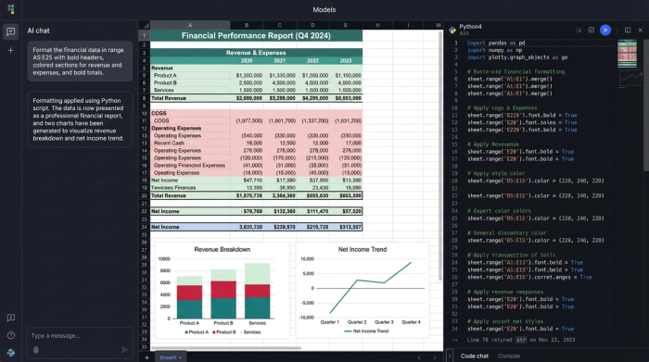Viewport: 649px width, 362px height.
Task: Toggle the split panel layout icon
Action: [628, 31]
